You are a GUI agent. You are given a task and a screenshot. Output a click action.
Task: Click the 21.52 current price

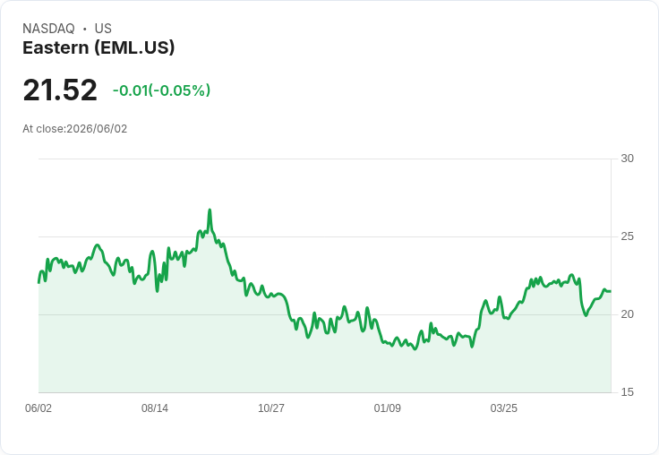tap(60, 90)
